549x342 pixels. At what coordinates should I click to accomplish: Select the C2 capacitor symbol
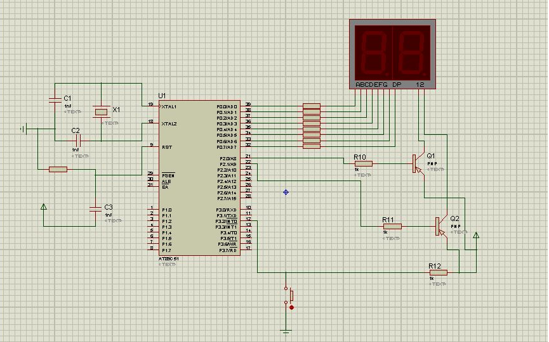[78, 141]
